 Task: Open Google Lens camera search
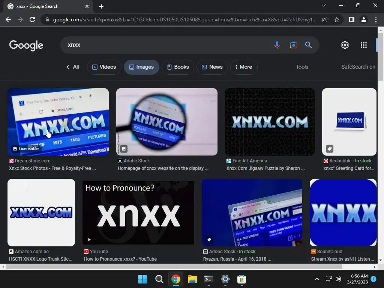tap(293, 45)
